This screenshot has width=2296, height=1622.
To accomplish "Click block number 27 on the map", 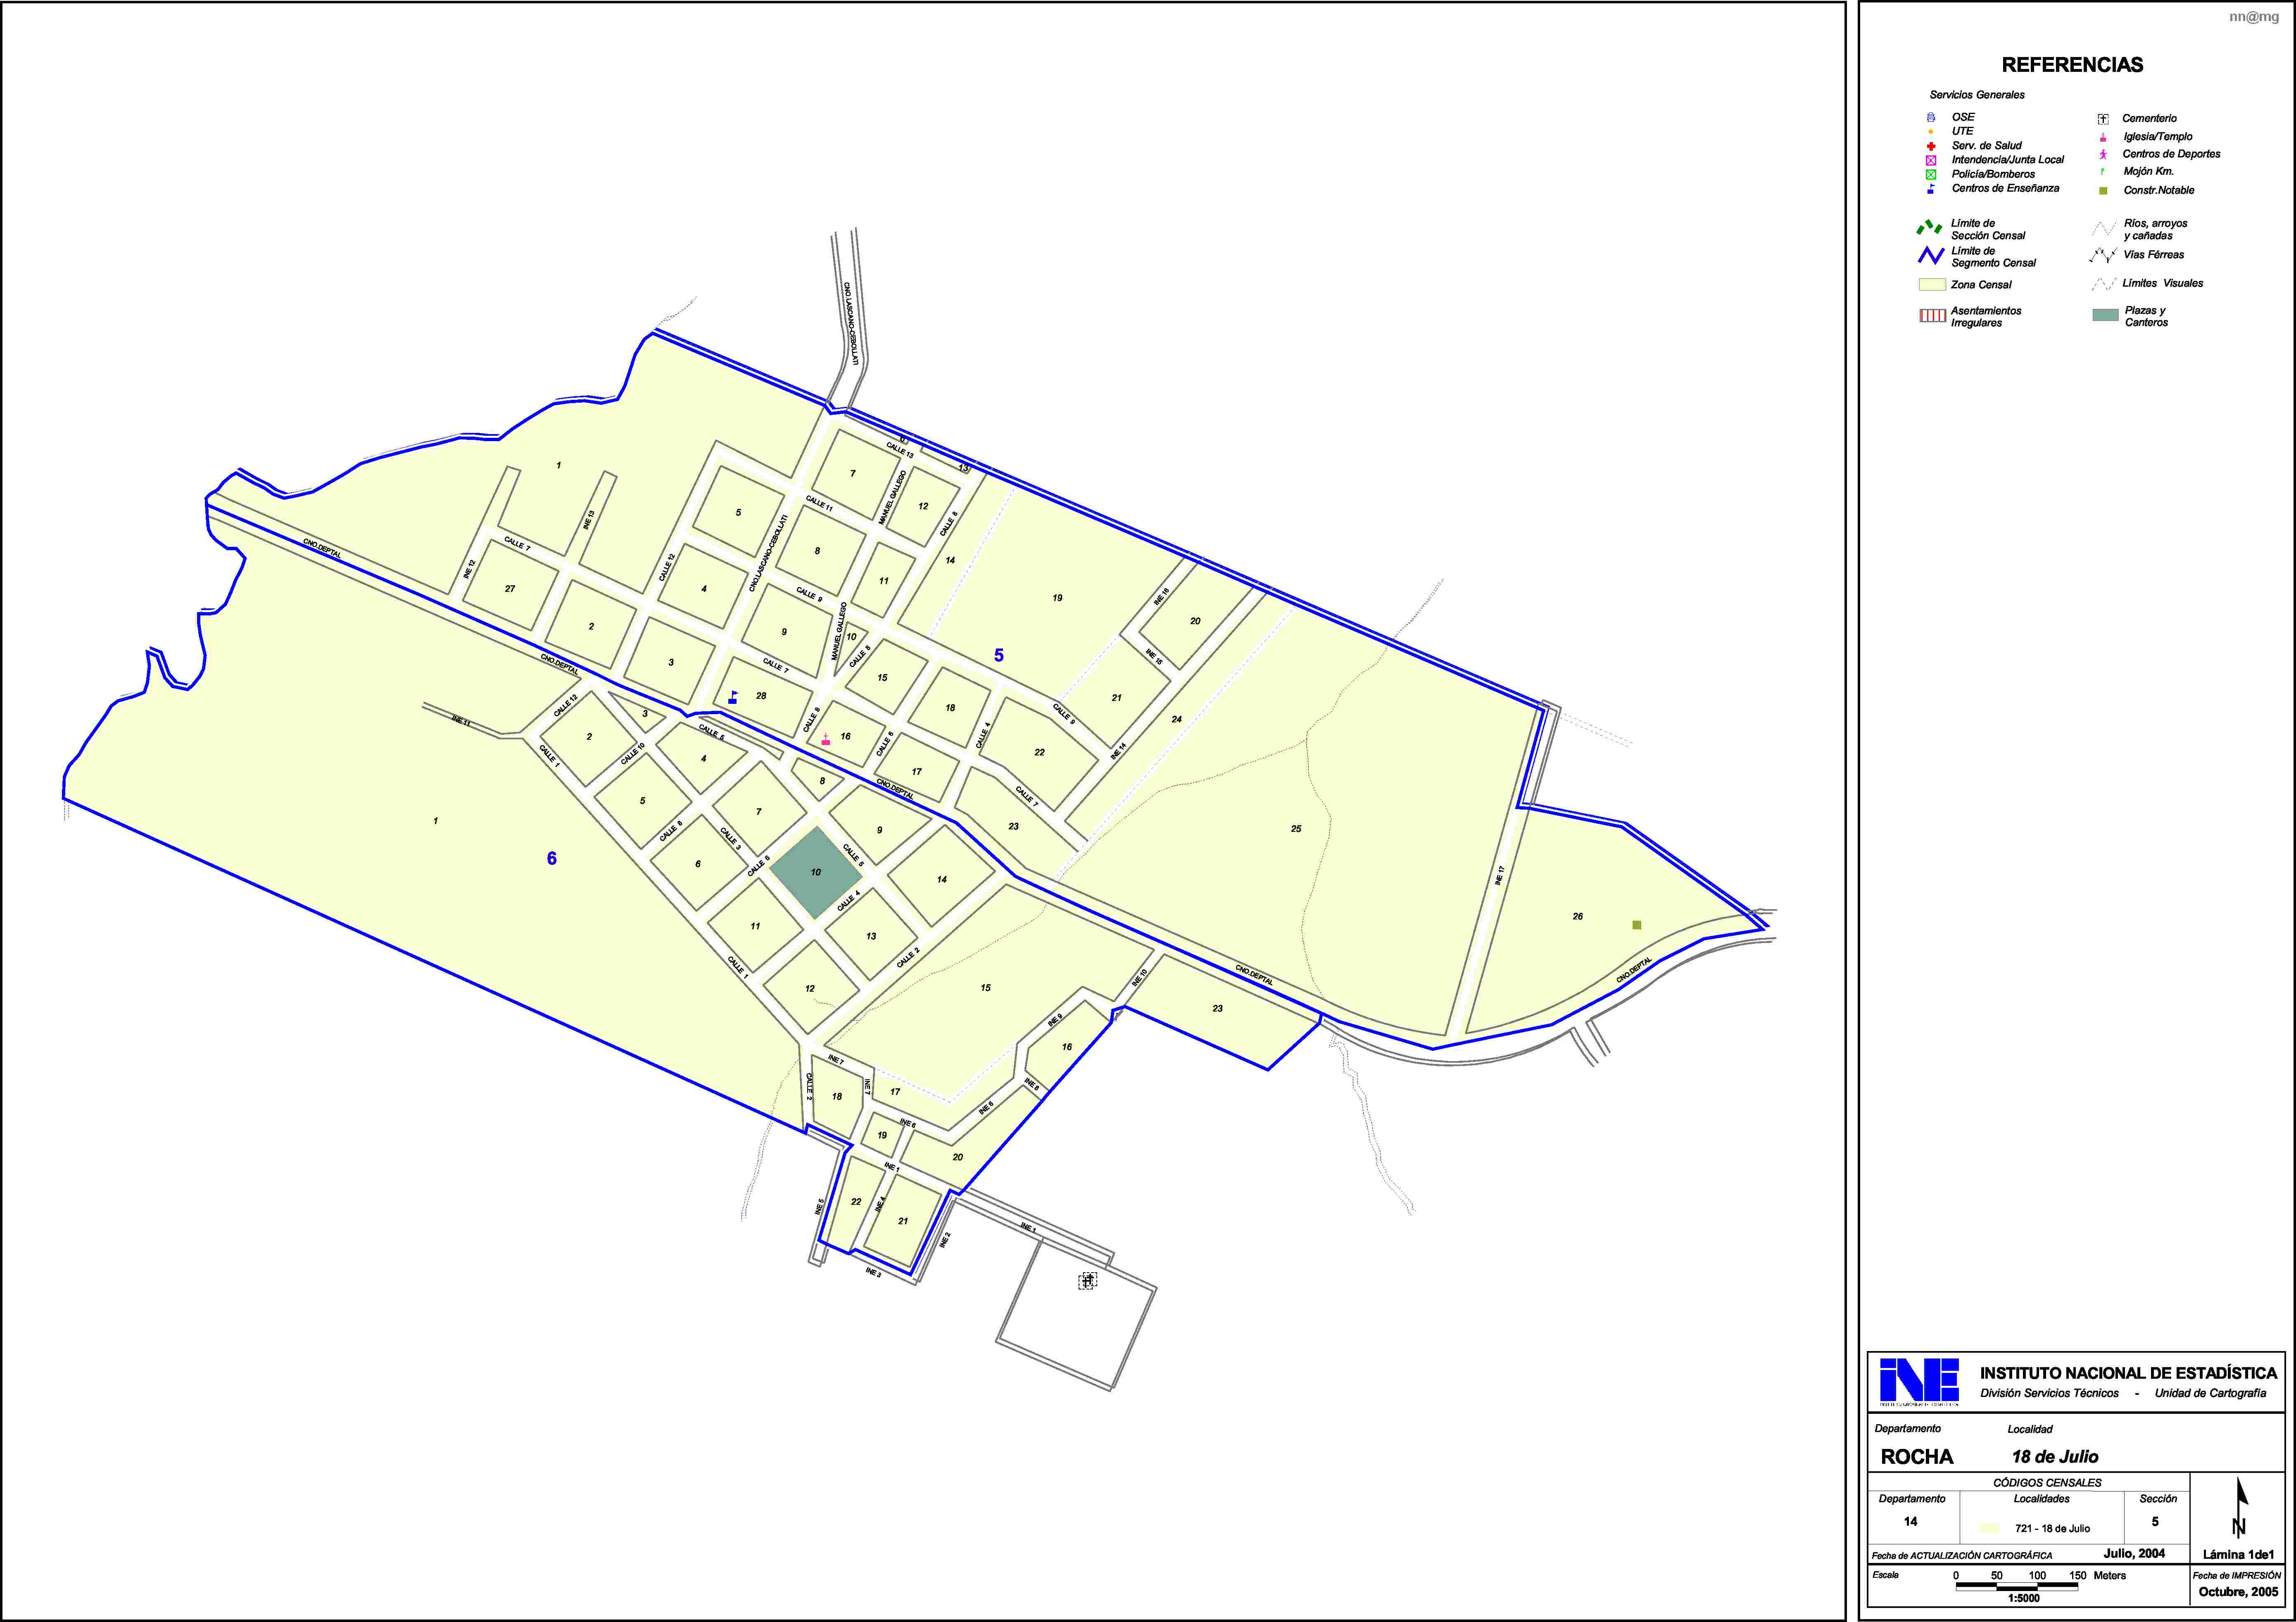I will pos(510,589).
